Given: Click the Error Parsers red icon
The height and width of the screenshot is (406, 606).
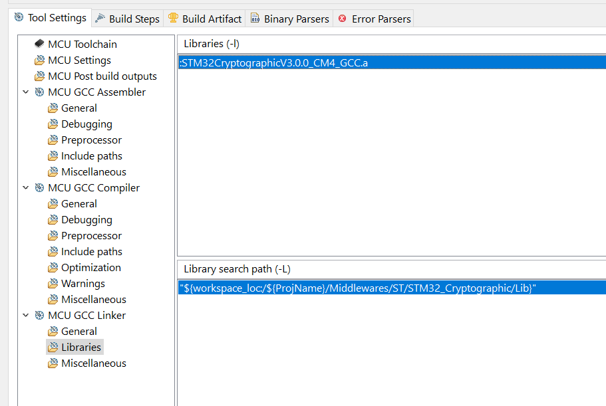Looking at the screenshot, I should pyautogui.click(x=343, y=19).
